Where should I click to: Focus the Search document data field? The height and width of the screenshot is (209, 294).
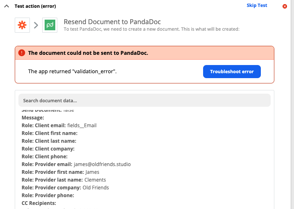click(x=145, y=100)
